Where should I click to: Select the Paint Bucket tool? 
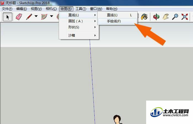(144, 17)
